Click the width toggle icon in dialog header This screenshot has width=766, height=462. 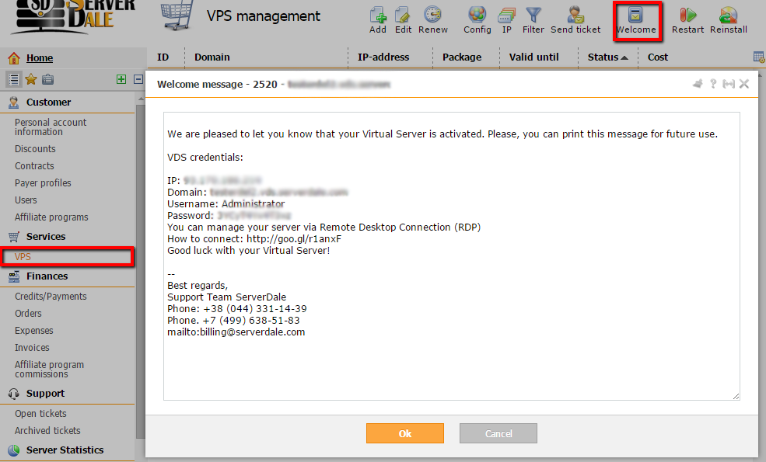tap(729, 84)
